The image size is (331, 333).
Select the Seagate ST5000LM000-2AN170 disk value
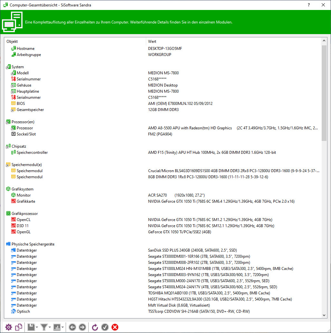[x=209, y=281]
